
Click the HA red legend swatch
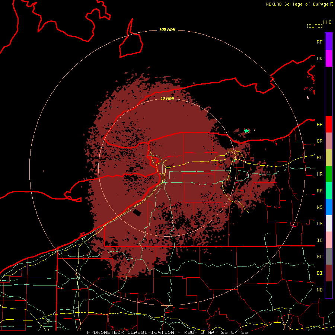[329, 124]
